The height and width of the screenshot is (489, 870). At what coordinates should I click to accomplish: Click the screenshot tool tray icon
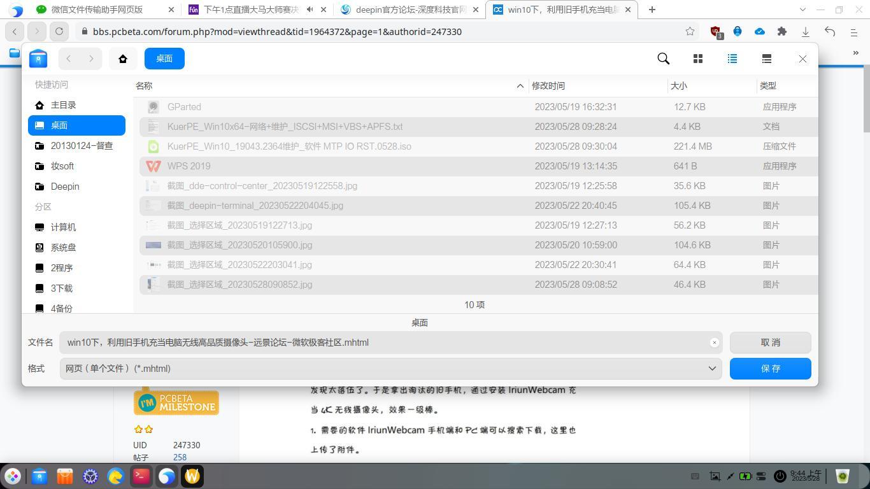coord(715,476)
